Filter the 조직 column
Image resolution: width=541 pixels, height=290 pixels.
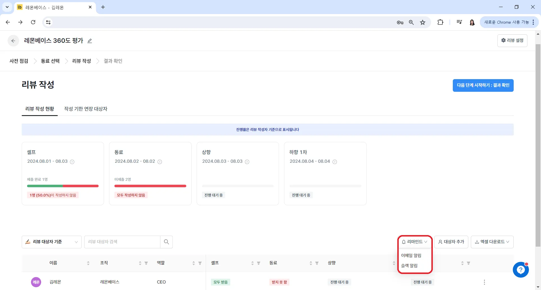[x=146, y=263]
